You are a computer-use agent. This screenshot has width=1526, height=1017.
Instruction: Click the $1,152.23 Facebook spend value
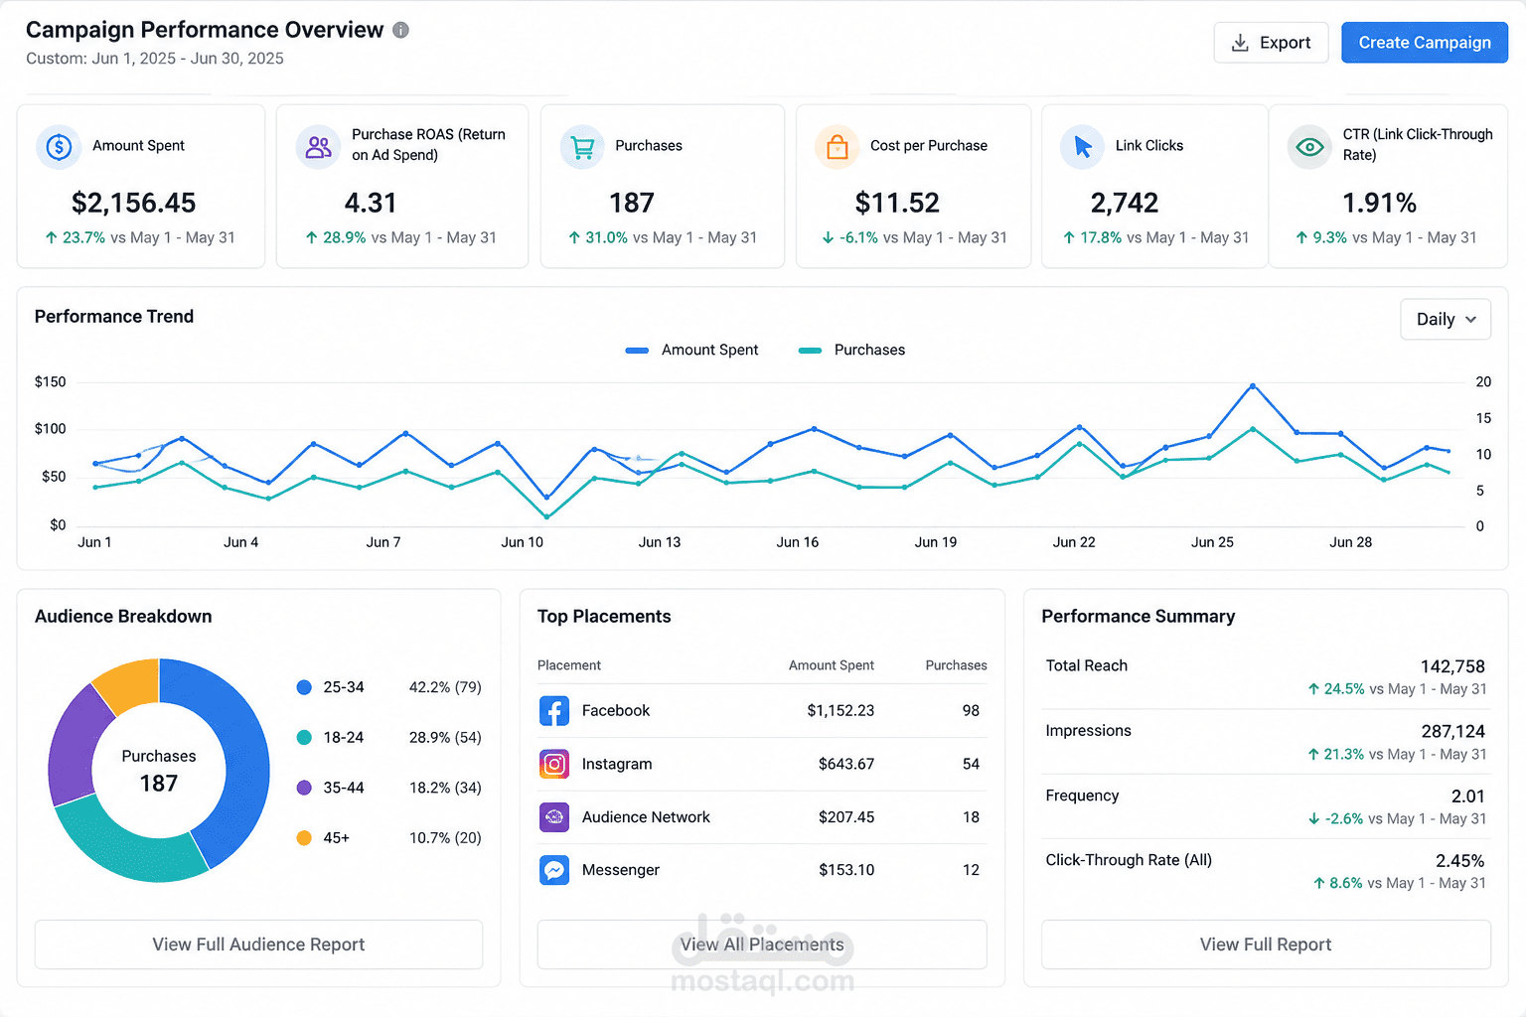840,711
